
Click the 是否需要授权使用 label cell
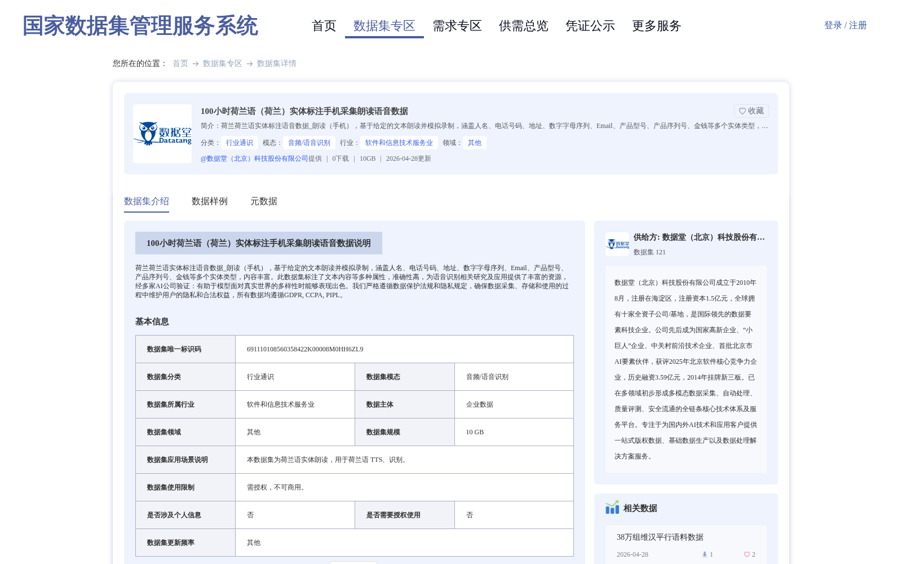click(405, 515)
